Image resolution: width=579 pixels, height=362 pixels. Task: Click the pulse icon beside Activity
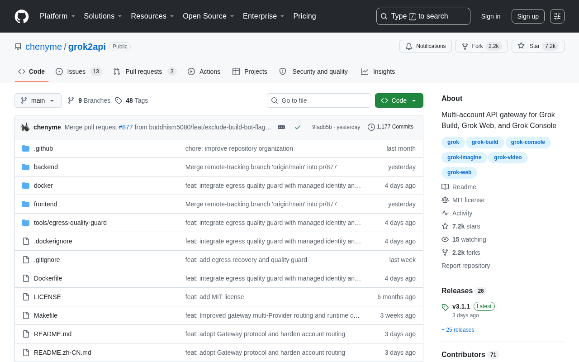[x=445, y=213]
